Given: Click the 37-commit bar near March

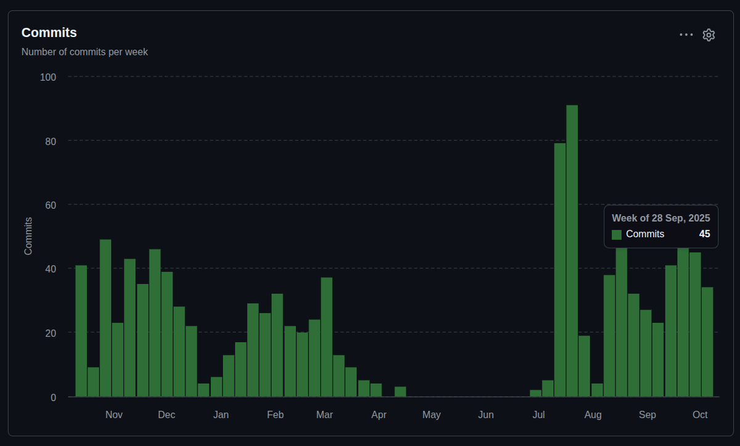Looking at the screenshot, I should pos(327,339).
